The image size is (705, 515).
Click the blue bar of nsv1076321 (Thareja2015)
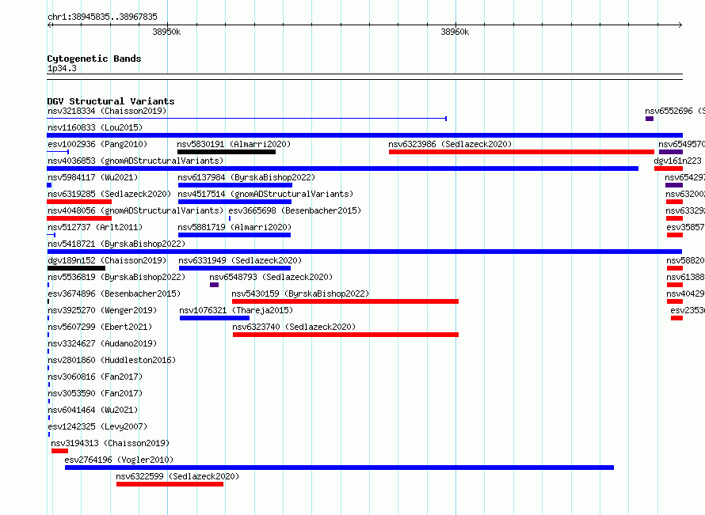coord(215,318)
